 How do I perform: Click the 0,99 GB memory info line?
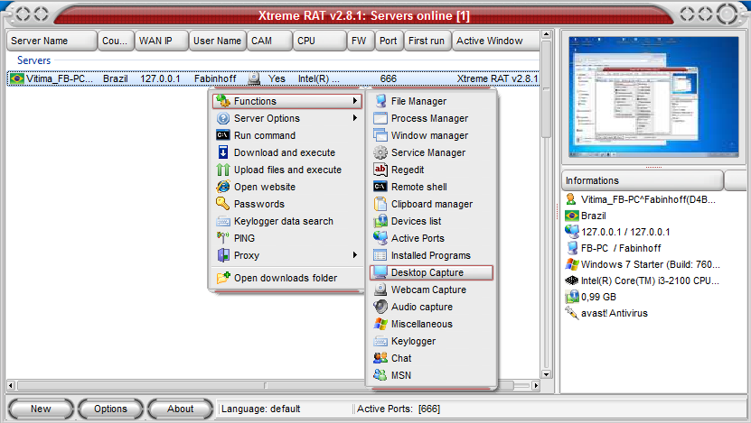click(591, 297)
